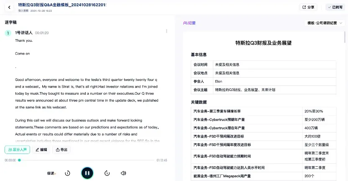The width and height of the screenshot is (348, 181).
Task: Click the 逐字稿 transcript heading
Action: (x=10, y=23)
